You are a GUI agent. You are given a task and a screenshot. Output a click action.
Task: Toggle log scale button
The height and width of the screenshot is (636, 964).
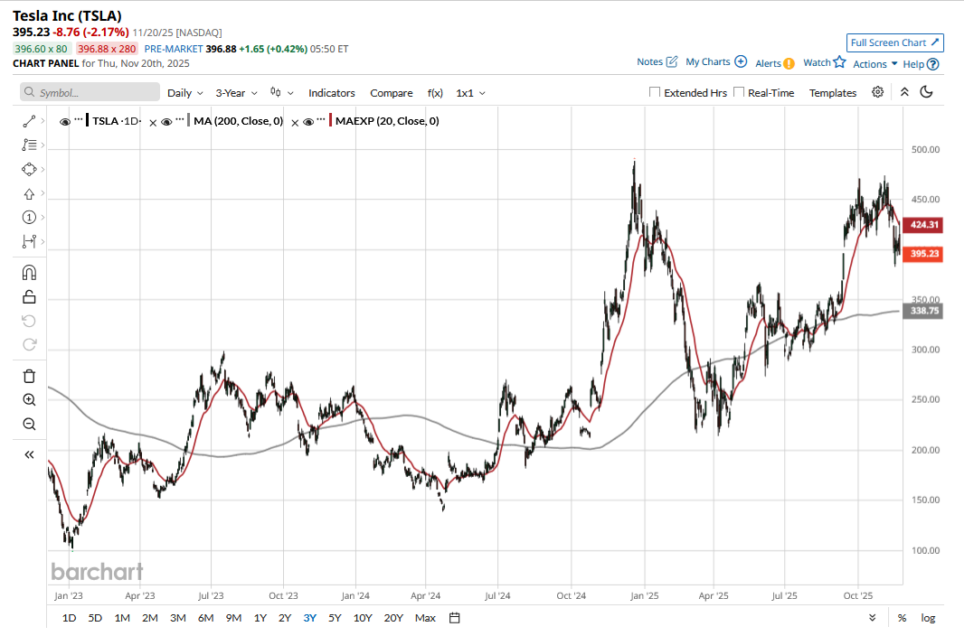[x=928, y=618]
